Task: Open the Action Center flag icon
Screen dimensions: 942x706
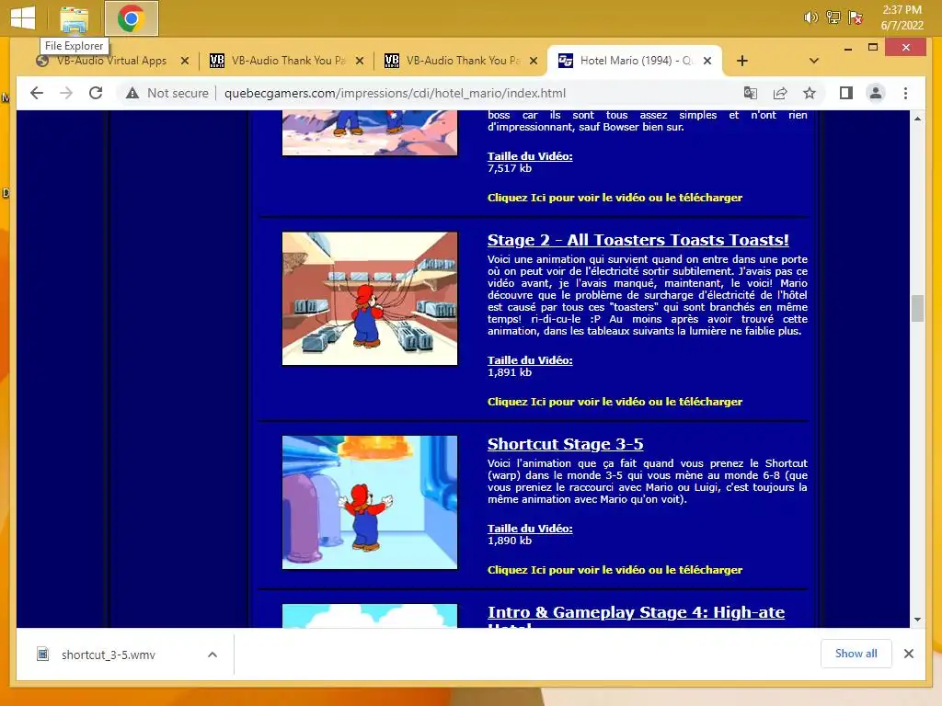Action: [856, 17]
